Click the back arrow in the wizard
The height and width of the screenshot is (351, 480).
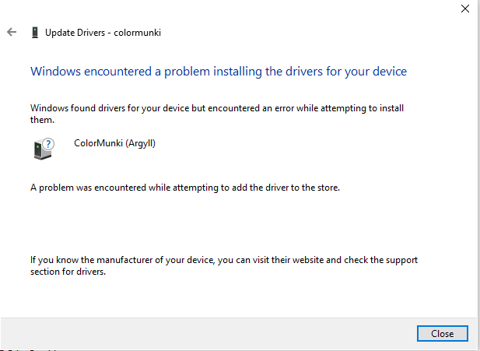pyautogui.click(x=12, y=33)
